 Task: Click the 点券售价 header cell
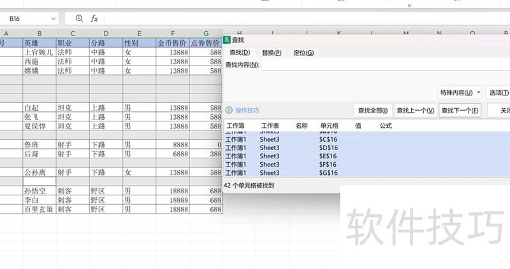(206, 43)
